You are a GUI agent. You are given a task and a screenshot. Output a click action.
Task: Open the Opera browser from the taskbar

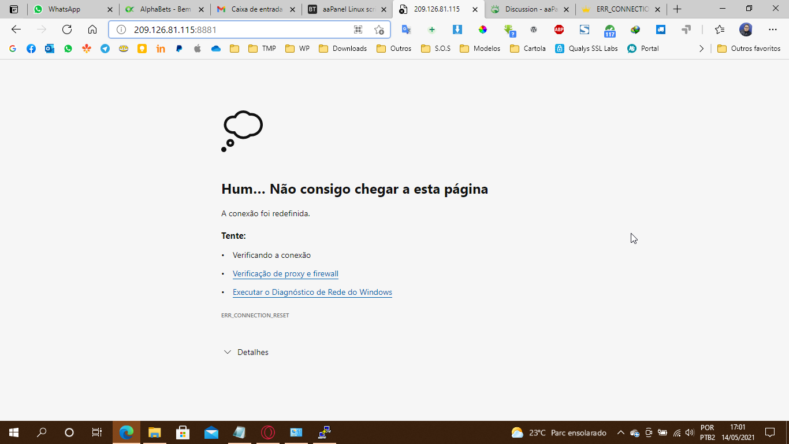click(267, 432)
